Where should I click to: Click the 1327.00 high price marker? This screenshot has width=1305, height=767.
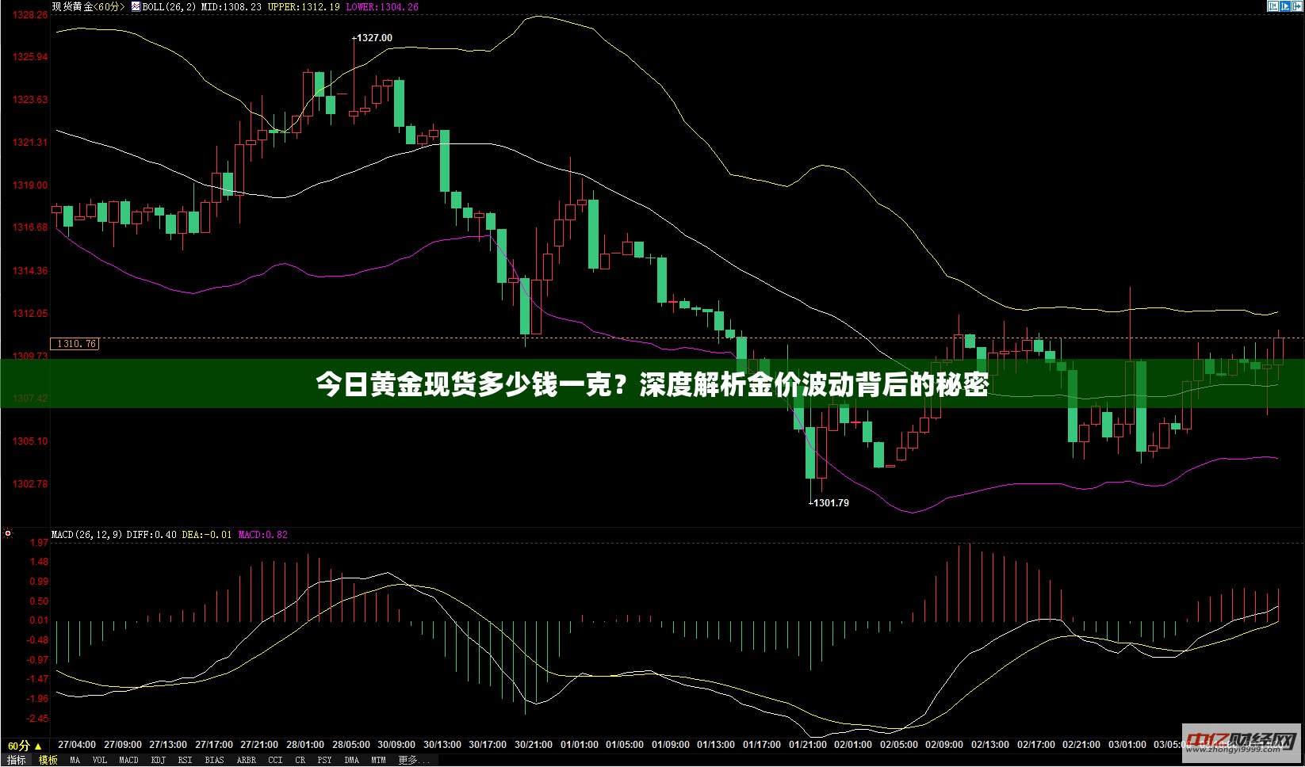[x=373, y=38]
